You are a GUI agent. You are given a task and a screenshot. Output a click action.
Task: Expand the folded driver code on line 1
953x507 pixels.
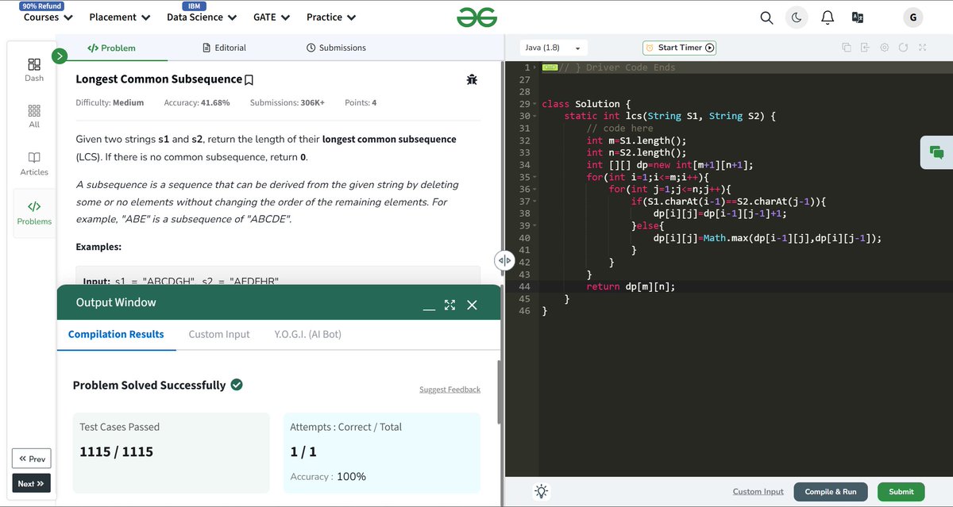[x=535, y=67]
